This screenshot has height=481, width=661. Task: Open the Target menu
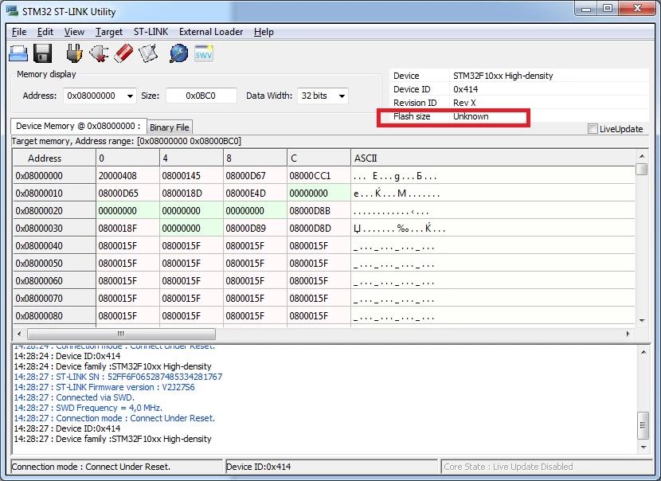coord(109,32)
